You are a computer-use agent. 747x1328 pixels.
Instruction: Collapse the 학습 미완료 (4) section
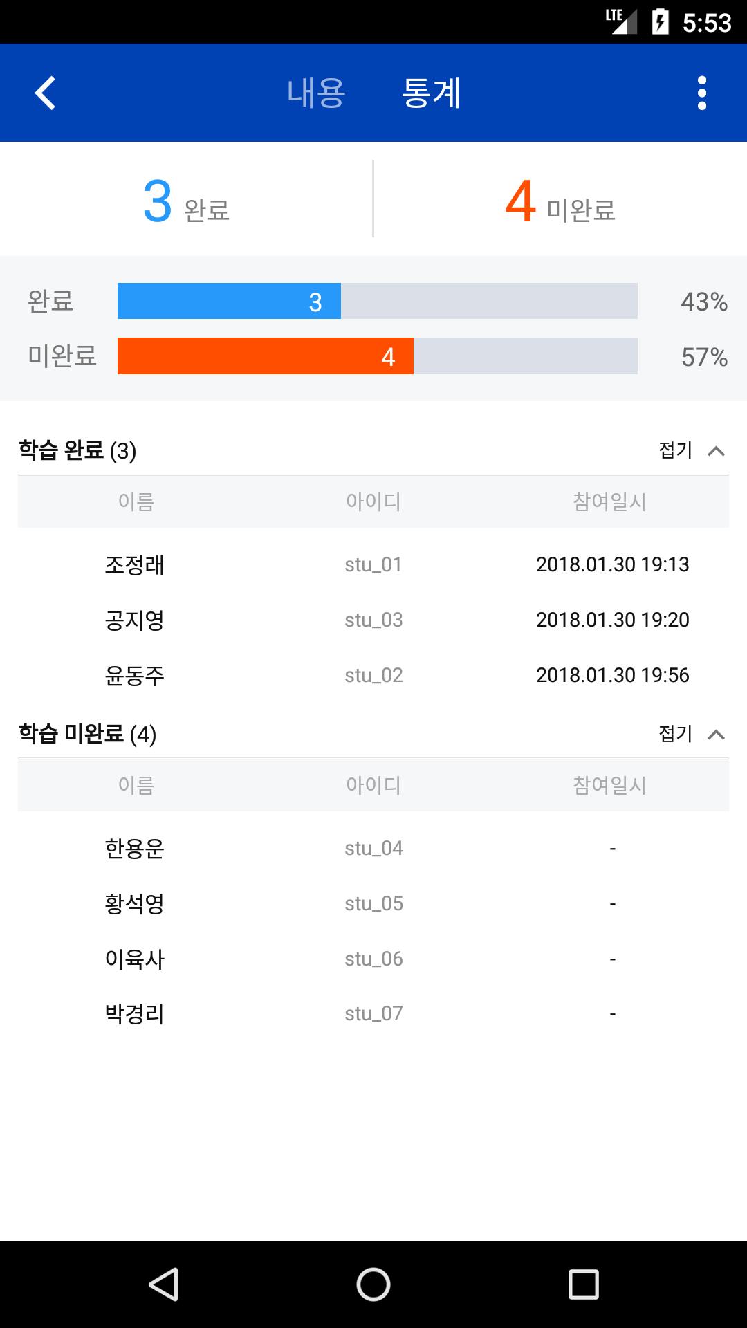point(691,734)
